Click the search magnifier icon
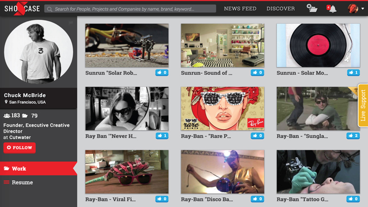Screen dimensions: 368x207 click(49, 9)
